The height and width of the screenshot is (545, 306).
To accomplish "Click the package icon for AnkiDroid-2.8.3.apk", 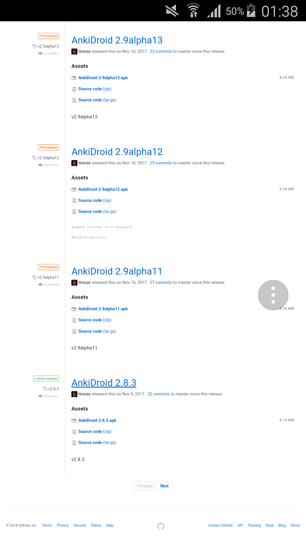I will tap(74, 420).
